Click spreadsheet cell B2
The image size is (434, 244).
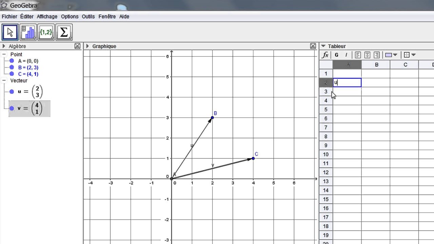[x=376, y=82]
